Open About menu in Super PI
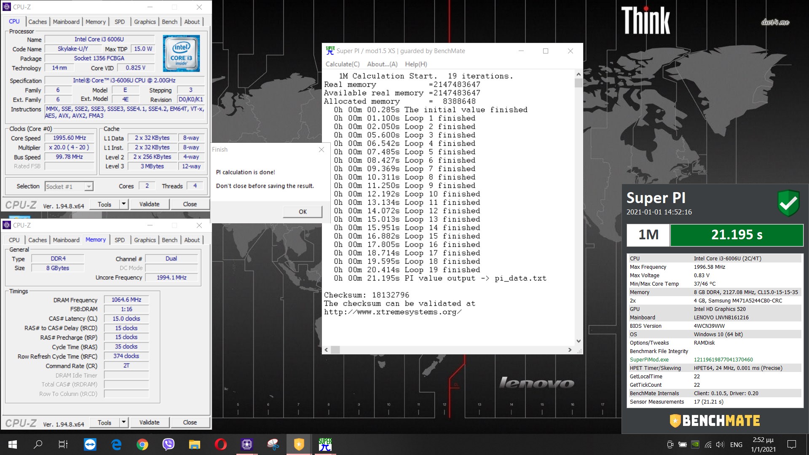Image resolution: width=809 pixels, height=455 pixels. tap(382, 64)
